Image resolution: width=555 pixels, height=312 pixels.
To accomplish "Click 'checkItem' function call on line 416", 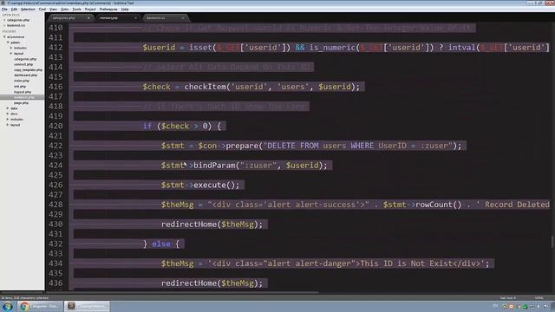I will [205, 87].
